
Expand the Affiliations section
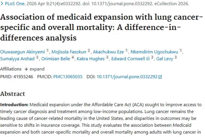35,69
